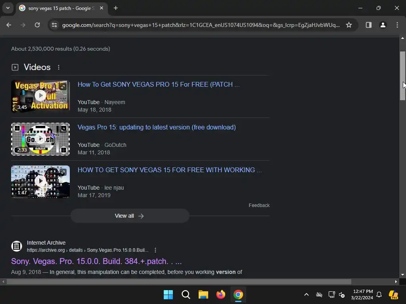Click the videos section play-box icon
Viewport: 406px width, 304px height.
pos(15,67)
